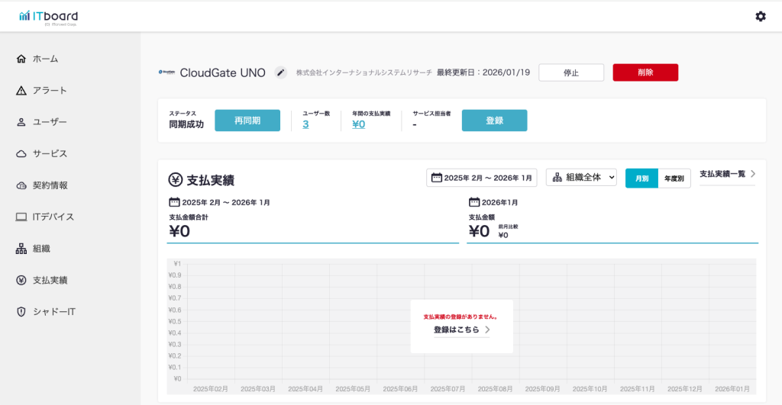Click the shield icon for シャドーIT
Screen dimensions: 782x405
[x=21, y=312]
